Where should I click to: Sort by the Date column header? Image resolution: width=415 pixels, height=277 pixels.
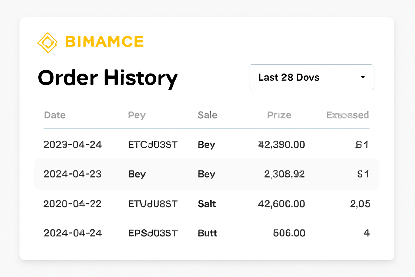click(55, 115)
